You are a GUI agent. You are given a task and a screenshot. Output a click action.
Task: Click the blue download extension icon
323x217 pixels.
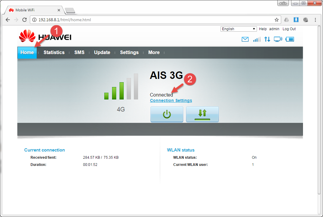pos(296,20)
